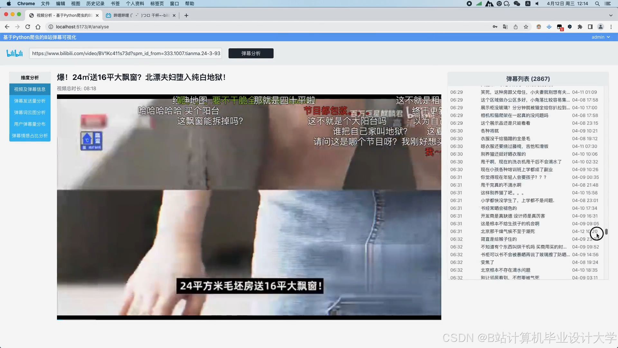Open the Chrome three-dot menu
The height and width of the screenshot is (348, 618).
click(x=611, y=27)
